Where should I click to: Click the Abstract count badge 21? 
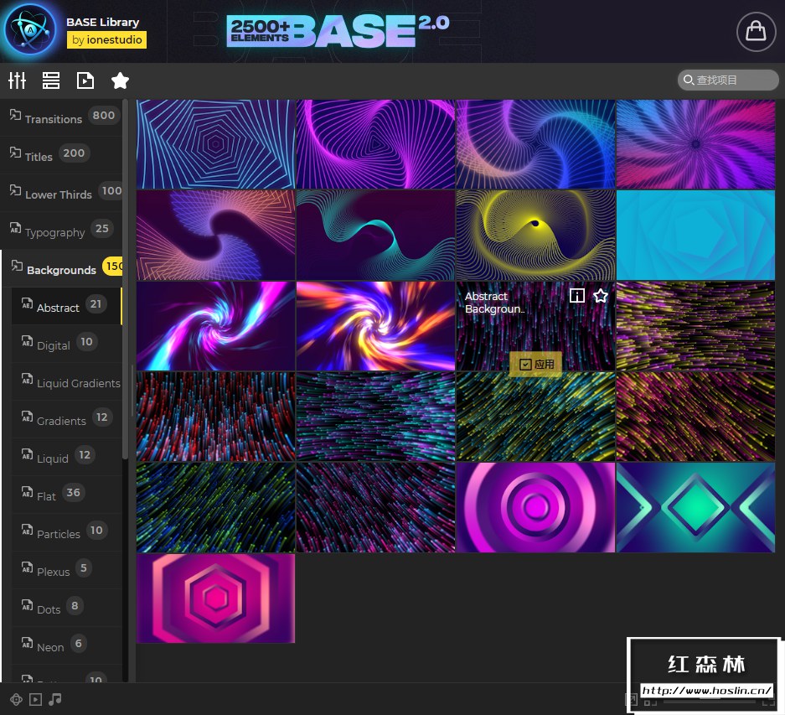click(x=96, y=303)
